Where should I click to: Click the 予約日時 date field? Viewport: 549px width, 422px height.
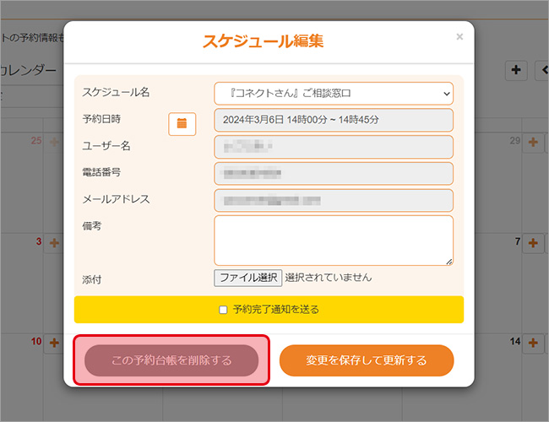(x=334, y=120)
